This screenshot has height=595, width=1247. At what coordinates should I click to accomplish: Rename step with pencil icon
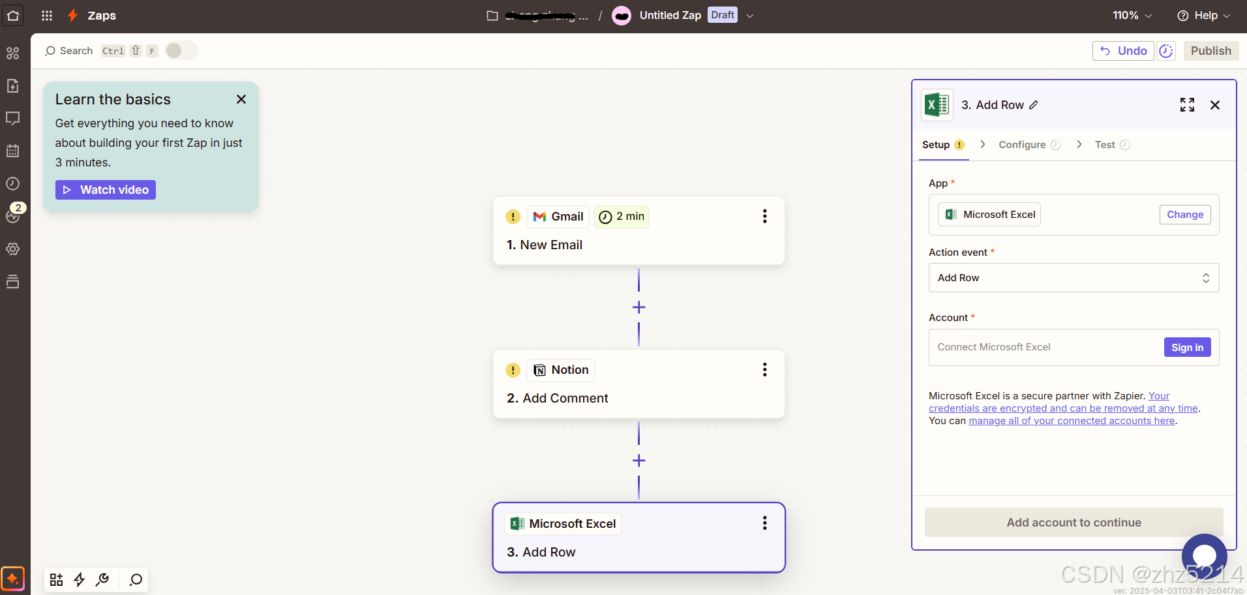(1034, 105)
